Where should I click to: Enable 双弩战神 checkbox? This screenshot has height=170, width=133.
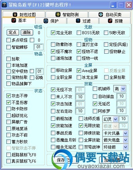click(x=81, y=147)
